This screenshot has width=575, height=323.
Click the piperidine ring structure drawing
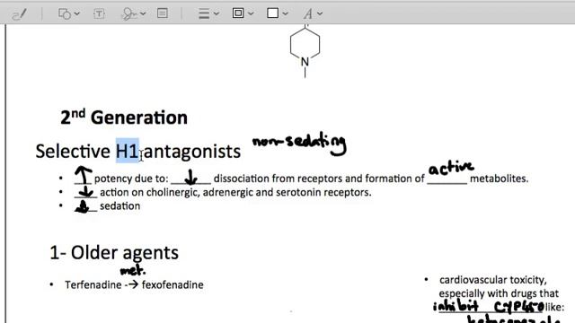305,51
